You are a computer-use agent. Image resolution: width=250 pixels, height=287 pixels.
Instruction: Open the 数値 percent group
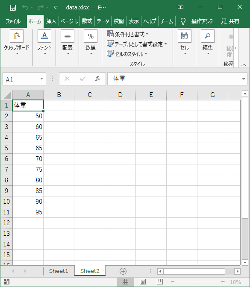coord(91,42)
